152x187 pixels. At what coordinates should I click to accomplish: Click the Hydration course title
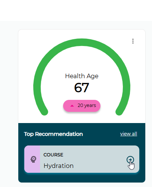[59, 166]
